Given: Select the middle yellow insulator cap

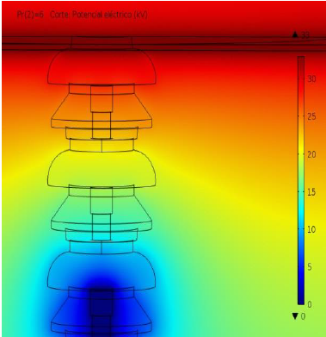Looking at the screenshot, I should (x=102, y=170).
